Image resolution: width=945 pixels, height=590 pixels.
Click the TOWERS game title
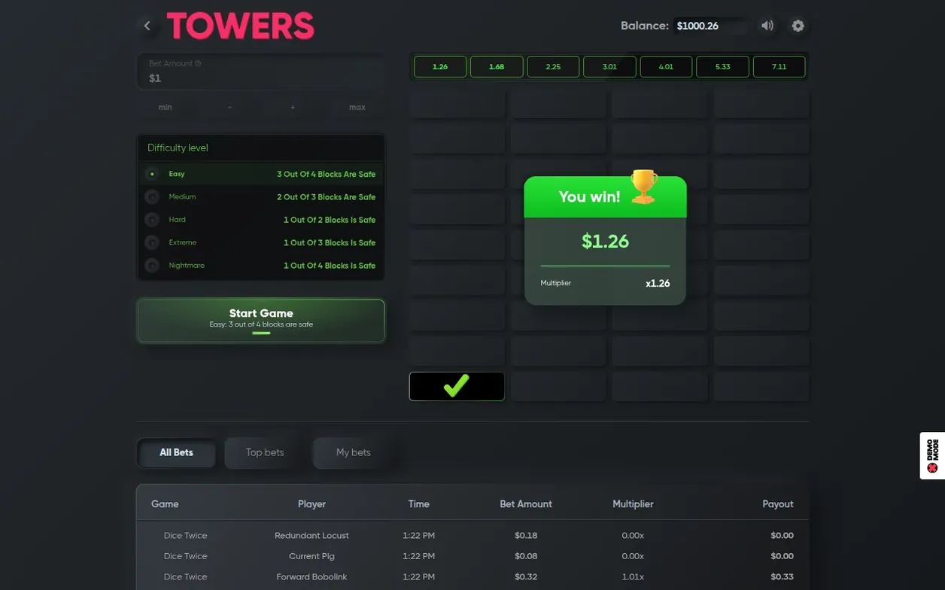click(x=241, y=26)
